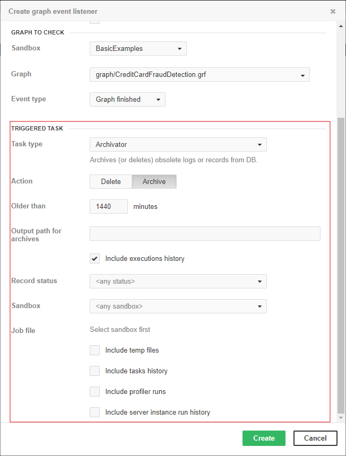Open the any sandbox dropdown
Image resolution: width=346 pixels, height=456 pixels.
(x=178, y=306)
